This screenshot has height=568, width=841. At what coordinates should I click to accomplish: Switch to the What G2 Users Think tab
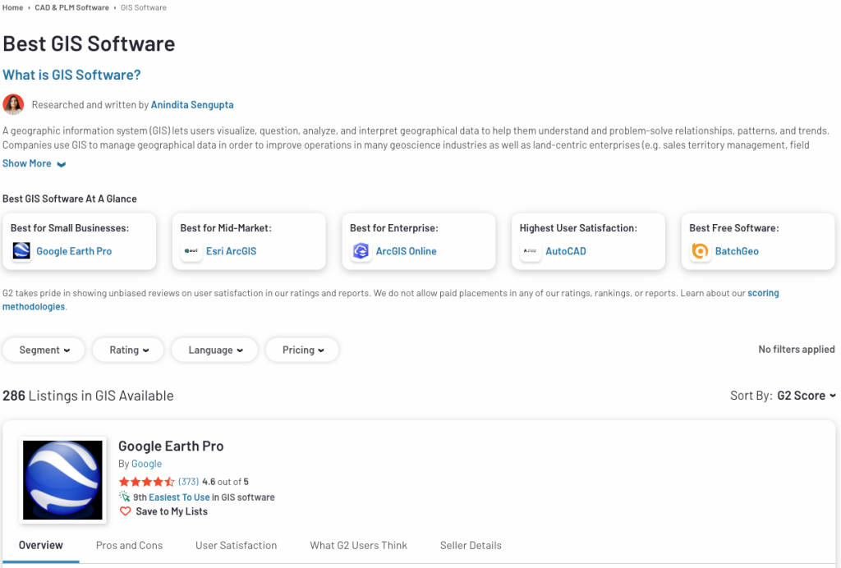point(358,546)
